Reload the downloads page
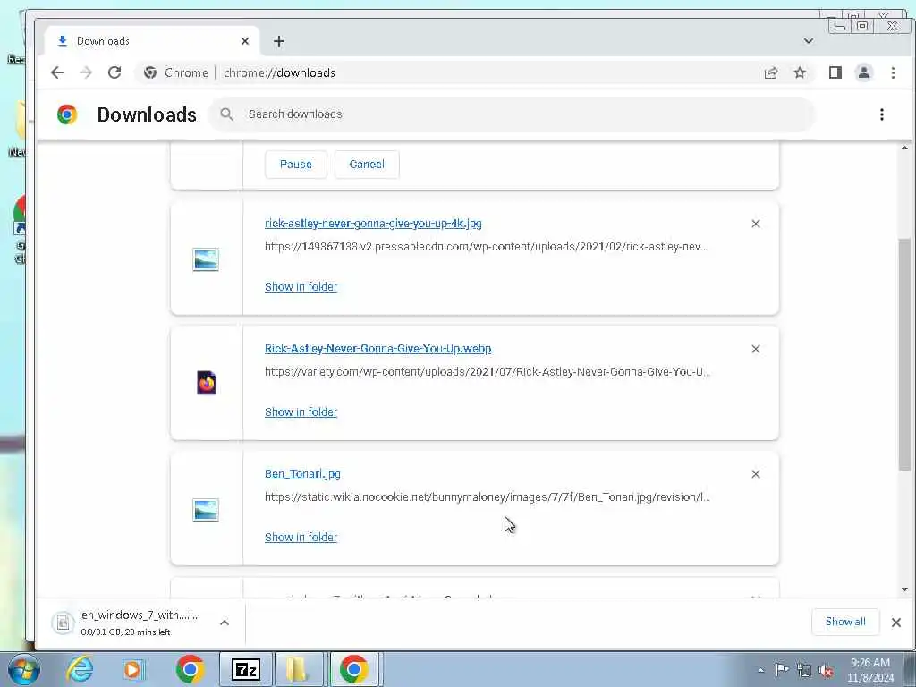916x687 pixels. pyautogui.click(x=114, y=72)
